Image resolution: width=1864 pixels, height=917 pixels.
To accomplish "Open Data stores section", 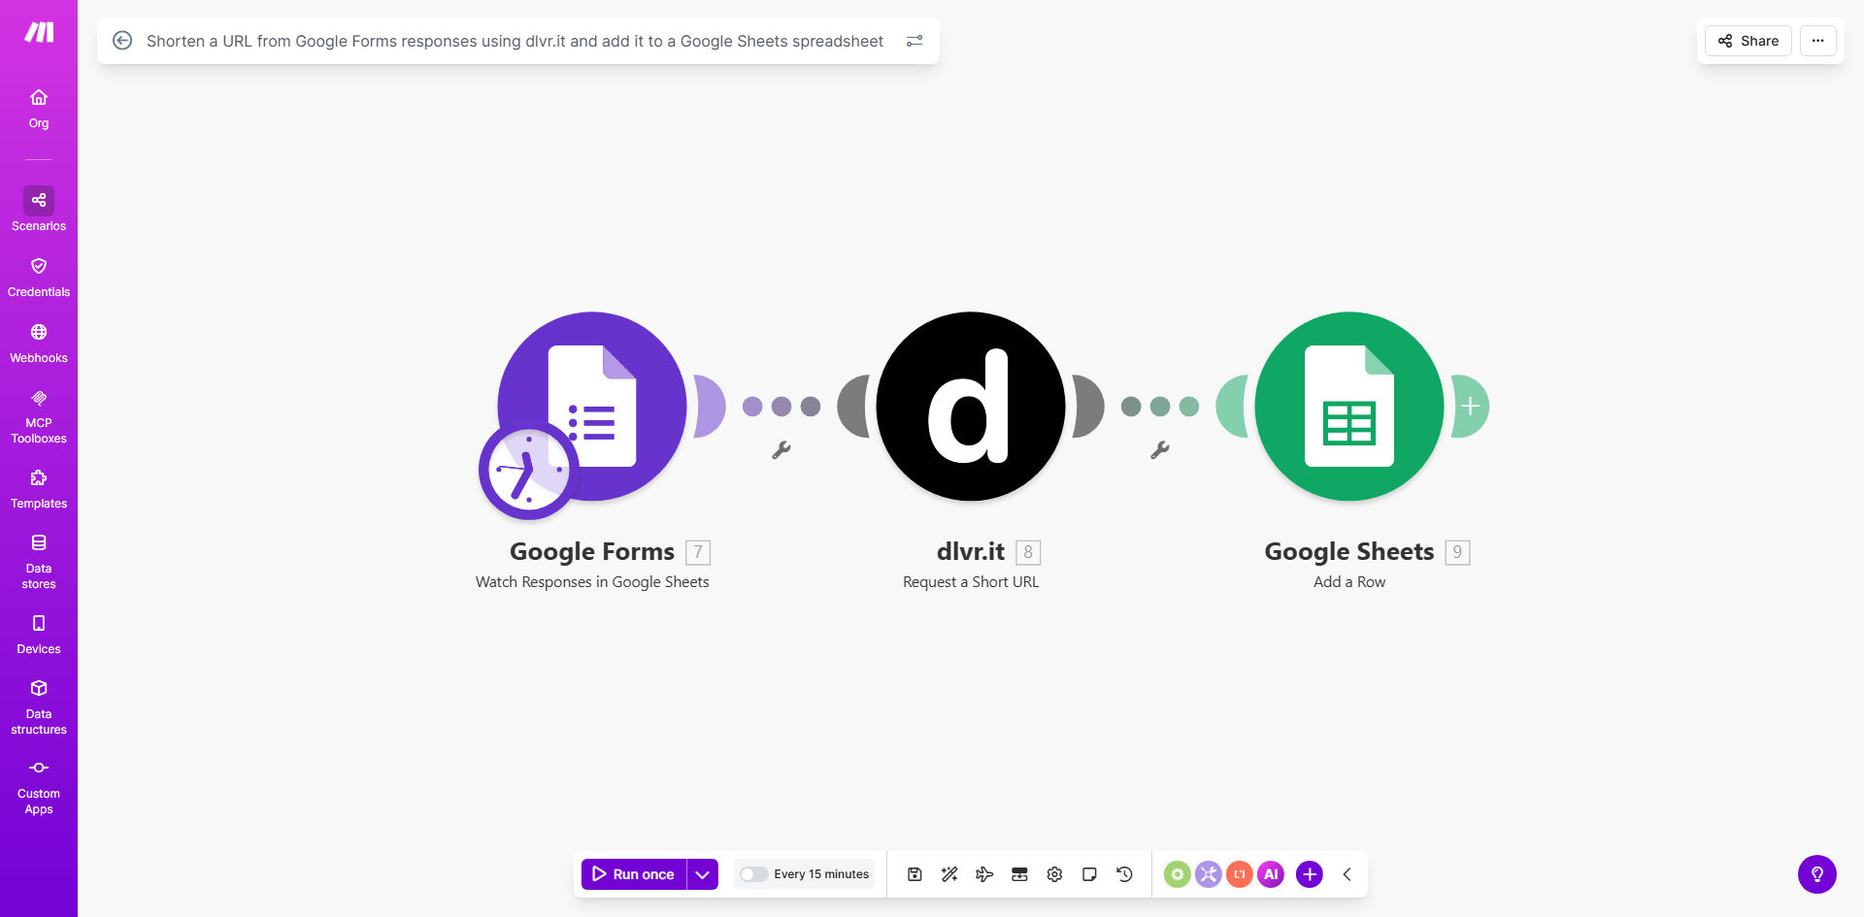I will click(x=39, y=561).
